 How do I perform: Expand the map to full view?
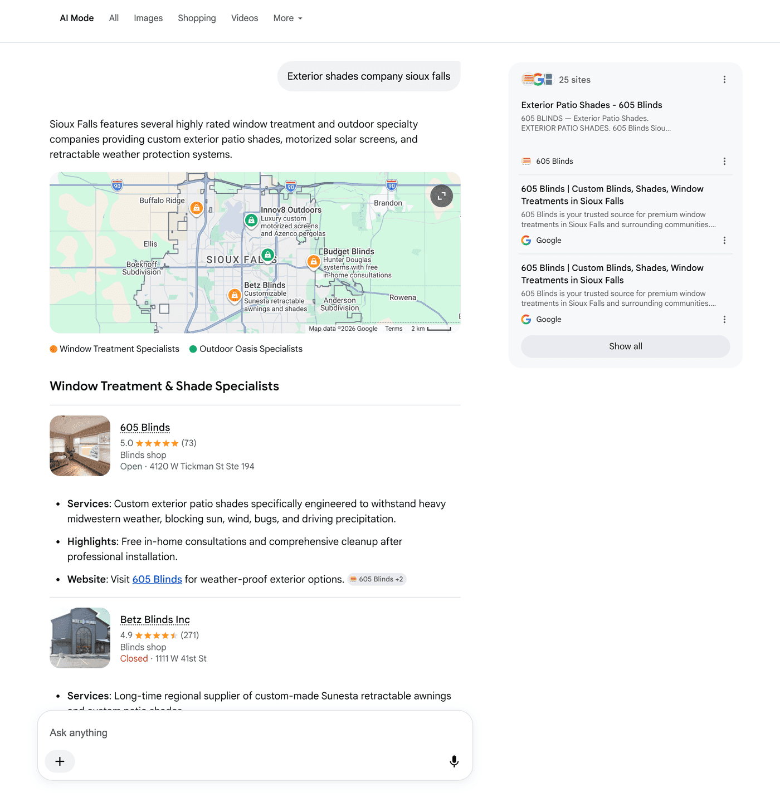coord(441,196)
